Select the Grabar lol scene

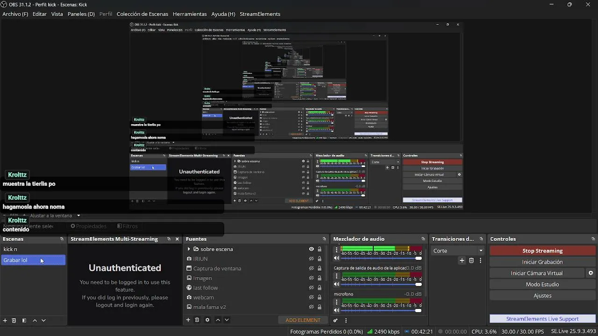point(33,260)
